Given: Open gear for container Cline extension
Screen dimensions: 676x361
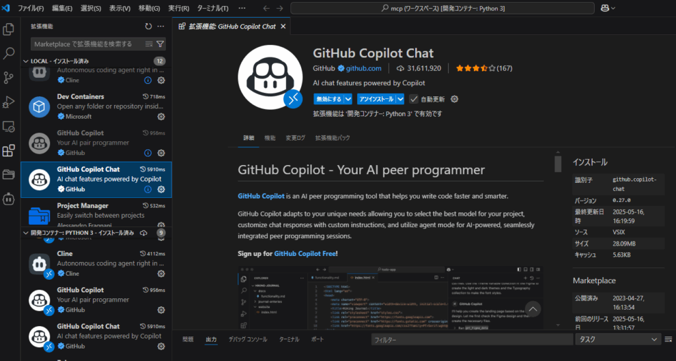Looking at the screenshot, I should pos(161,273).
